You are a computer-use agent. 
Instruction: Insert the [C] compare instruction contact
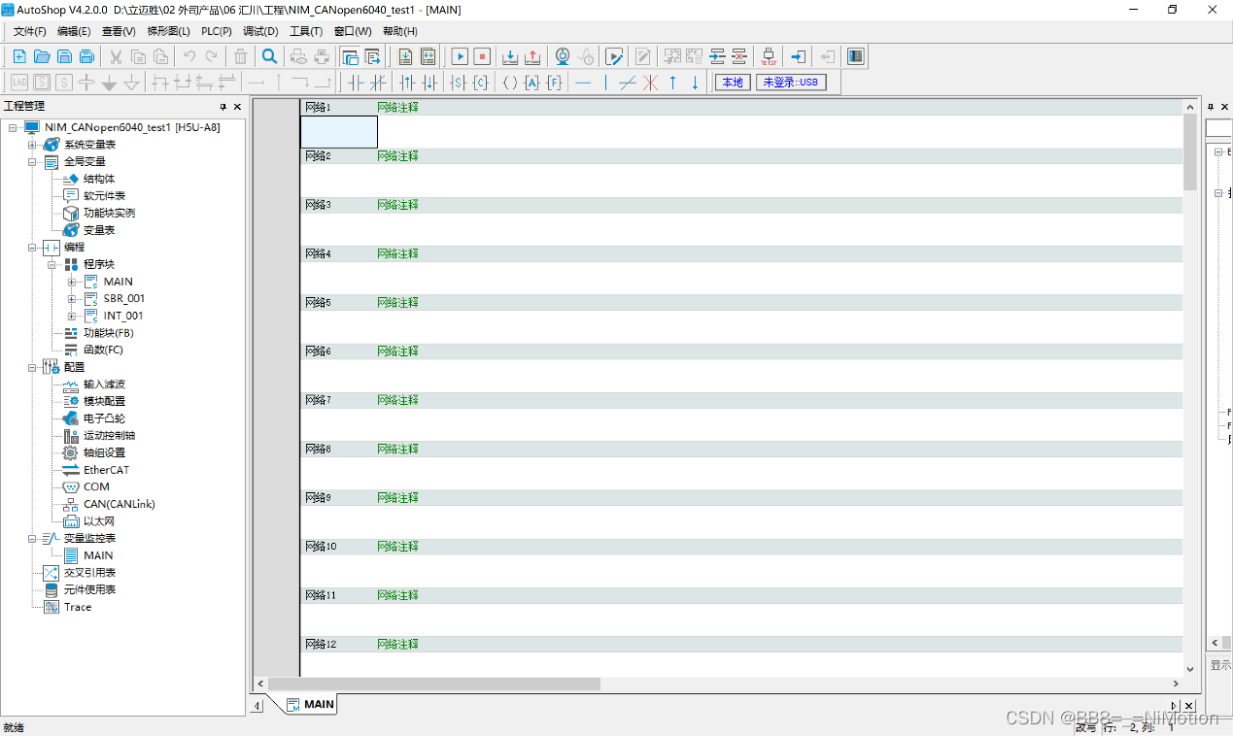[x=481, y=83]
